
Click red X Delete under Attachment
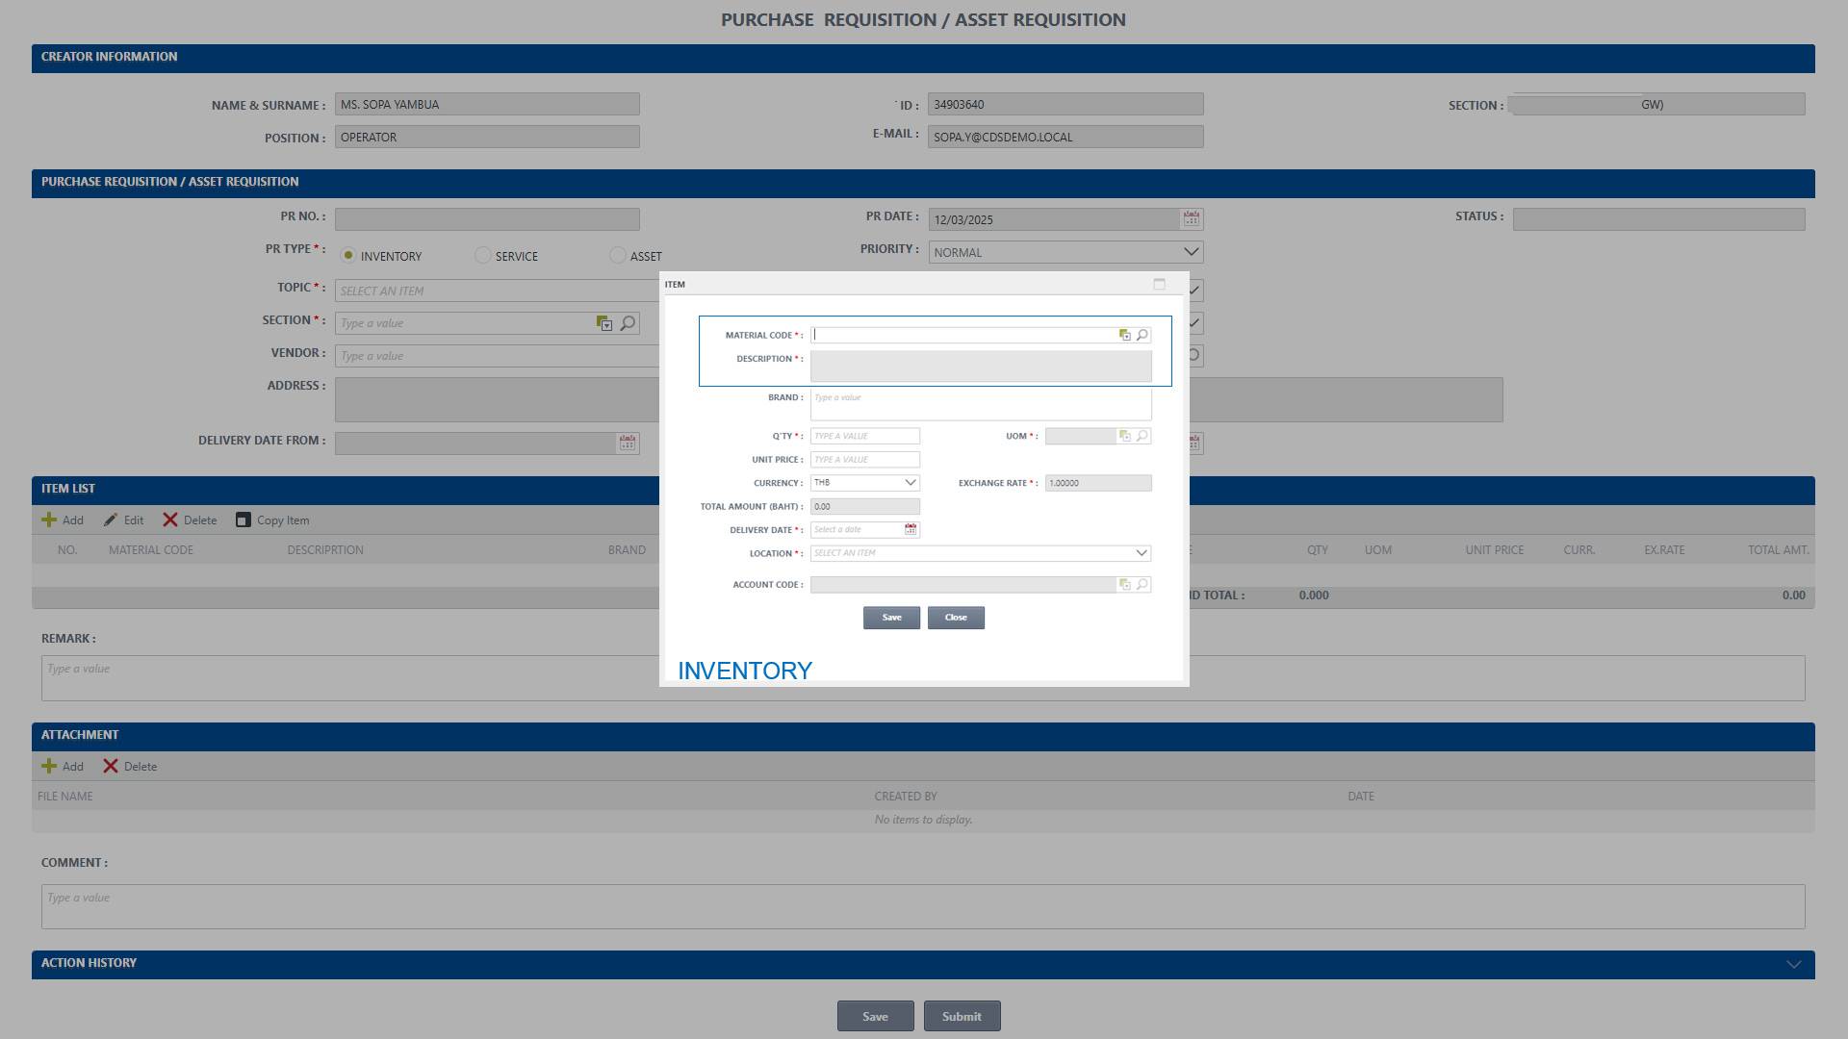pyautogui.click(x=111, y=767)
